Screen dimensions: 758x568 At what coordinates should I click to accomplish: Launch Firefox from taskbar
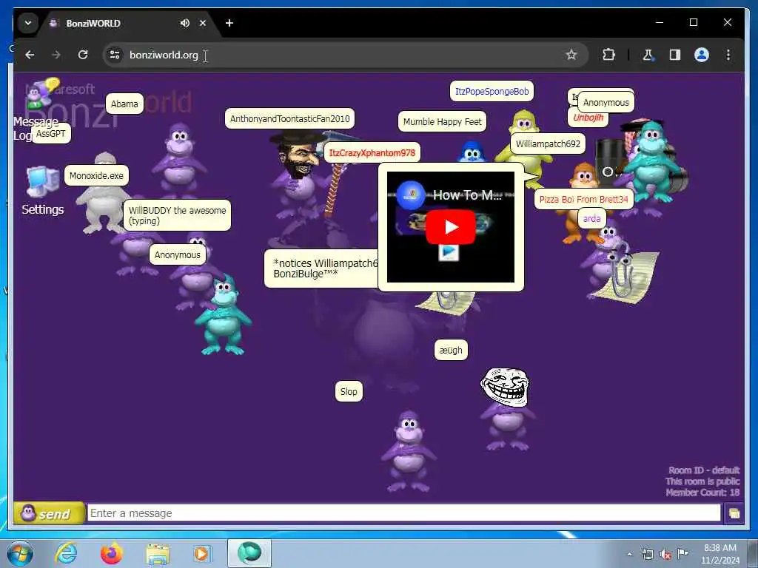coord(112,553)
